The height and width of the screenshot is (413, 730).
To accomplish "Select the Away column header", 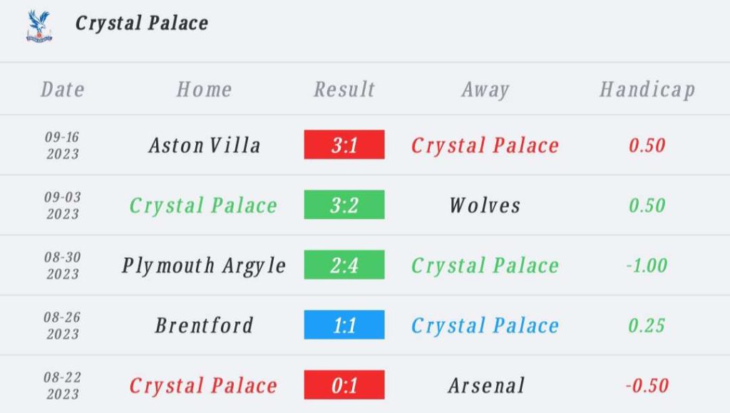I will coord(485,89).
